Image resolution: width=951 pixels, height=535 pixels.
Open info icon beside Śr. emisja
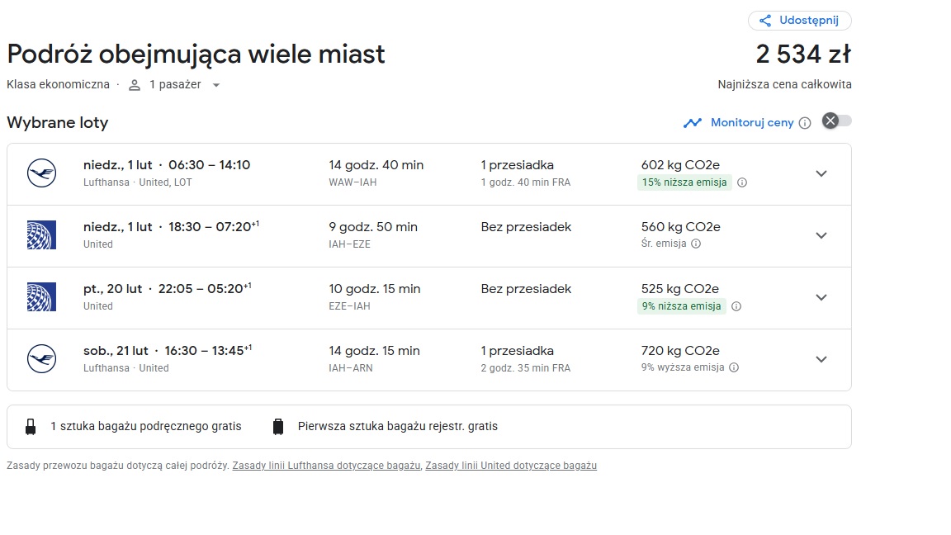click(x=696, y=244)
